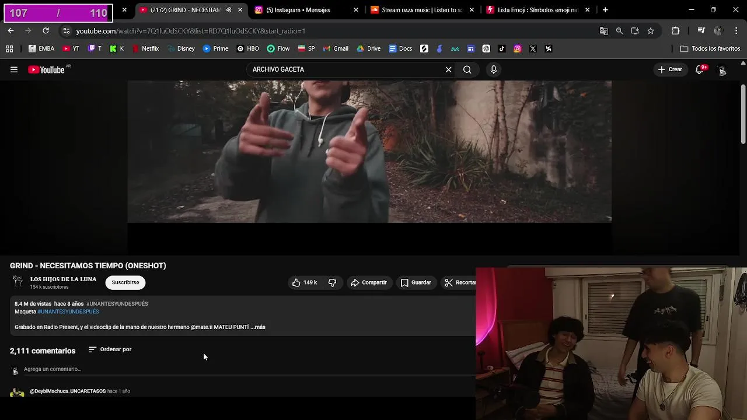This screenshot has height=420, width=747.
Task: Open the zoom magnifier icon in address bar
Action: coord(619,31)
